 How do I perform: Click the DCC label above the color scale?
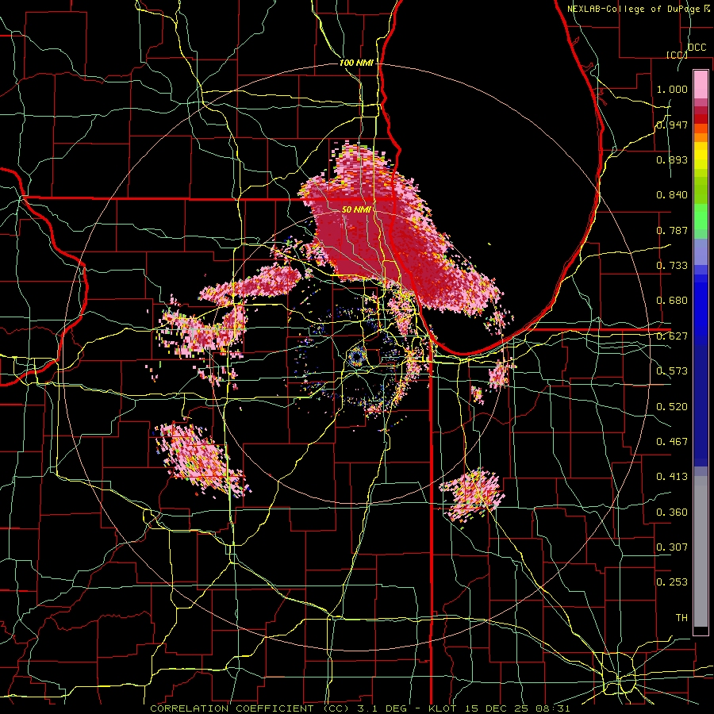(x=697, y=48)
